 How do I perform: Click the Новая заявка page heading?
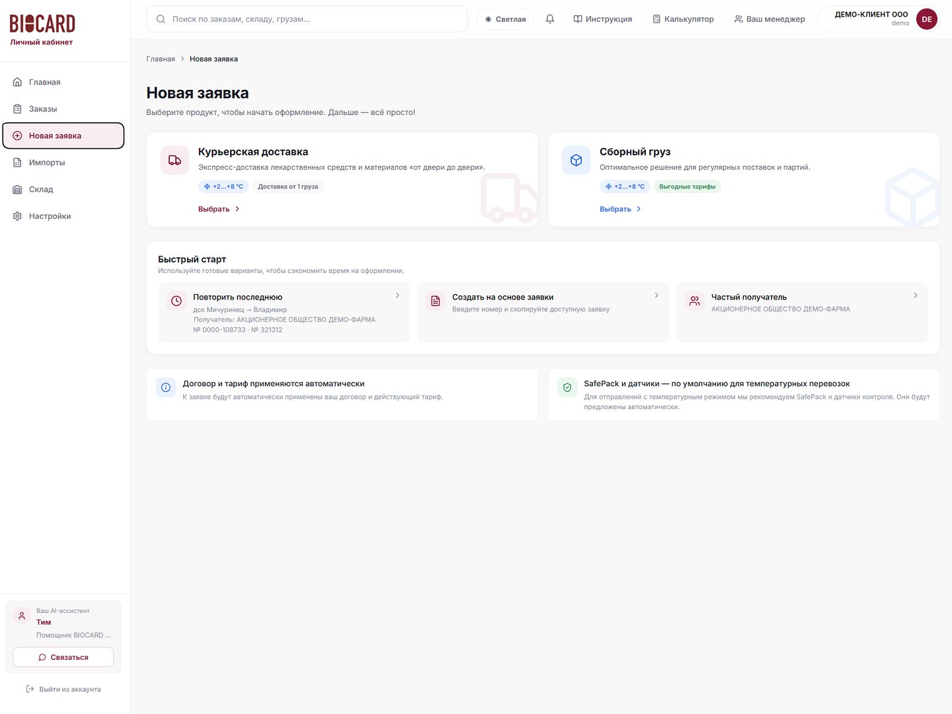coord(198,93)
